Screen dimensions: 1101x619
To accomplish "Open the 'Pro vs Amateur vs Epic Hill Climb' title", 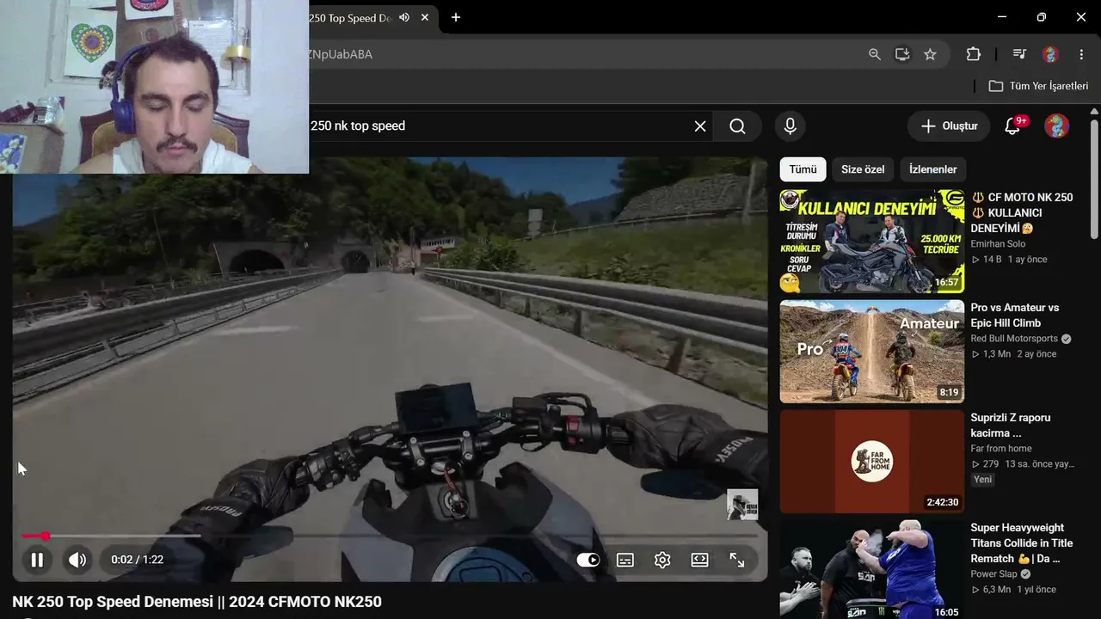I will pyautogui.click(x=1015, y=316).
